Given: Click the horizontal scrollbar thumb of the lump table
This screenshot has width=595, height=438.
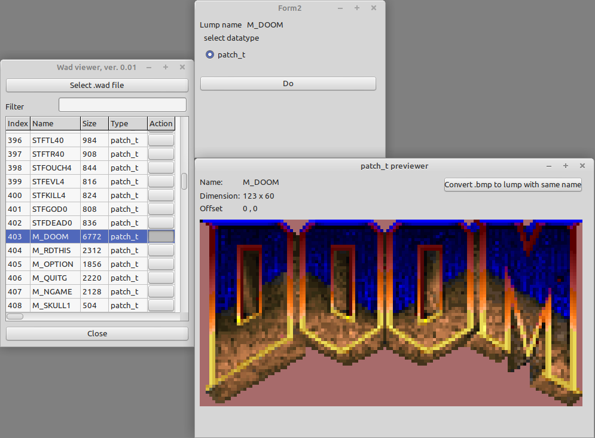Looking at the screenshot, I should (15, 317).
